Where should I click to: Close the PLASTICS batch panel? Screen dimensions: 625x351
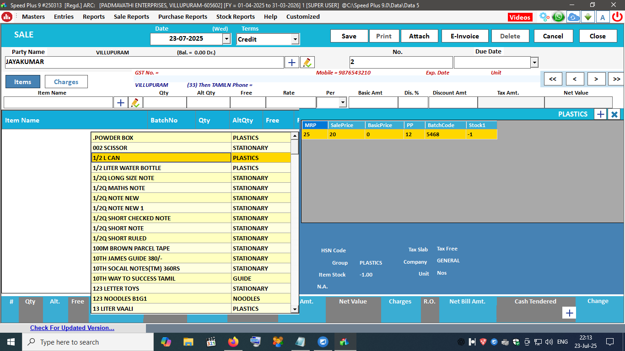pos(614,114)
